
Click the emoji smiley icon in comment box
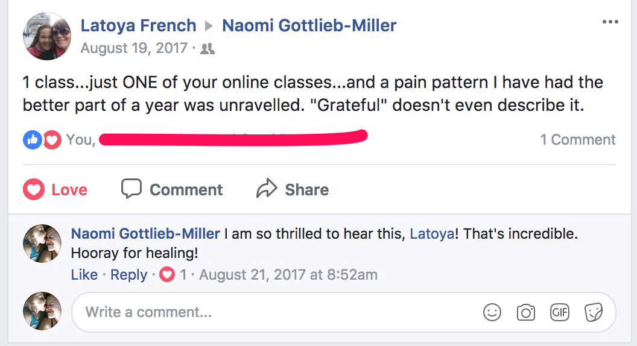tap(492, 312)
